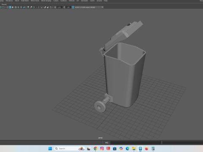
Task: Click the MEL script language button
Action: tap(107, 143)
